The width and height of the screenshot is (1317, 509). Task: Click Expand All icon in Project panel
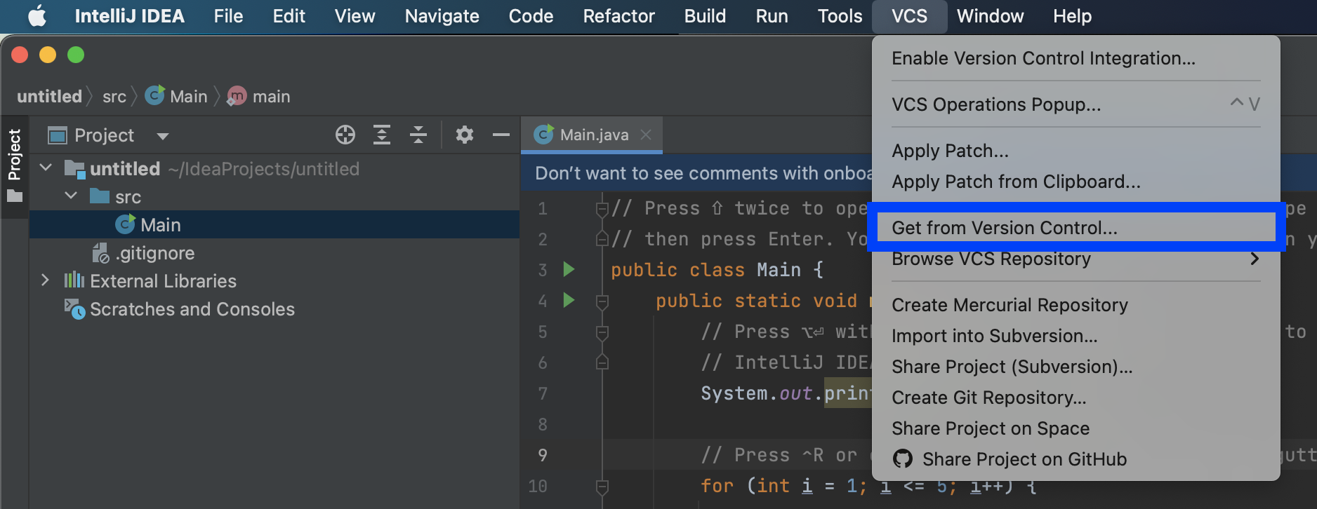[x=382, y=135]
